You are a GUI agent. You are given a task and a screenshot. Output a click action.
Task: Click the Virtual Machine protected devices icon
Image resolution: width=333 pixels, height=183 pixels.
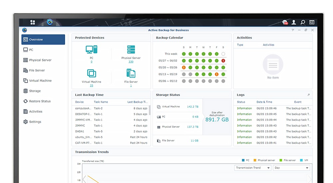[x=92, y=74]
